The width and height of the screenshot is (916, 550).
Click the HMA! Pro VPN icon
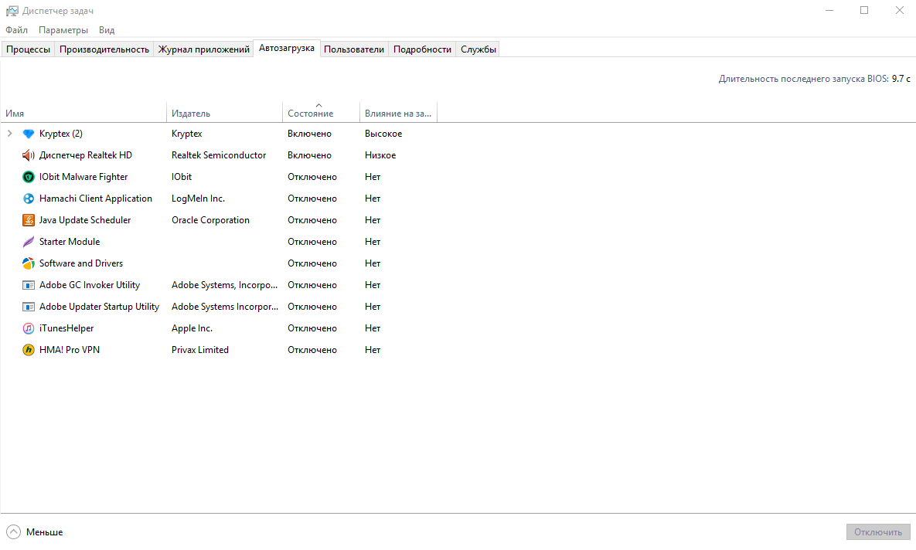(28, 350)
